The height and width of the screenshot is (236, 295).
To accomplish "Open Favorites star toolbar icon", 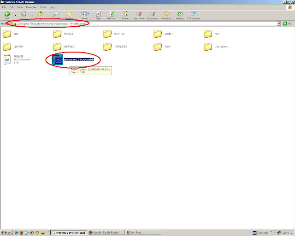I will coord(166,15).
